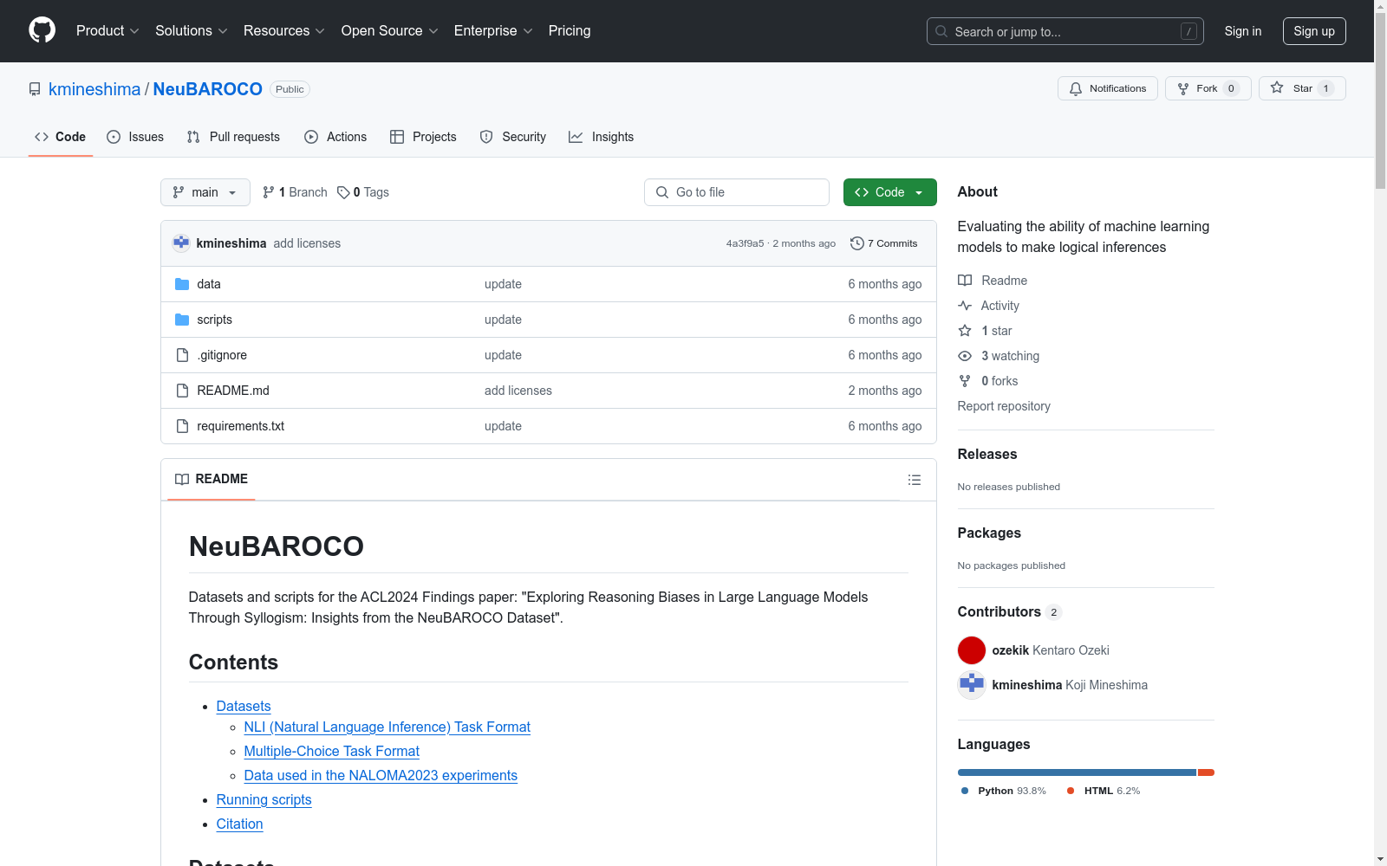This screenshot has width=1387, height=866.
Task: Click ozekik contributor avatar
Action: pos(972,650)
